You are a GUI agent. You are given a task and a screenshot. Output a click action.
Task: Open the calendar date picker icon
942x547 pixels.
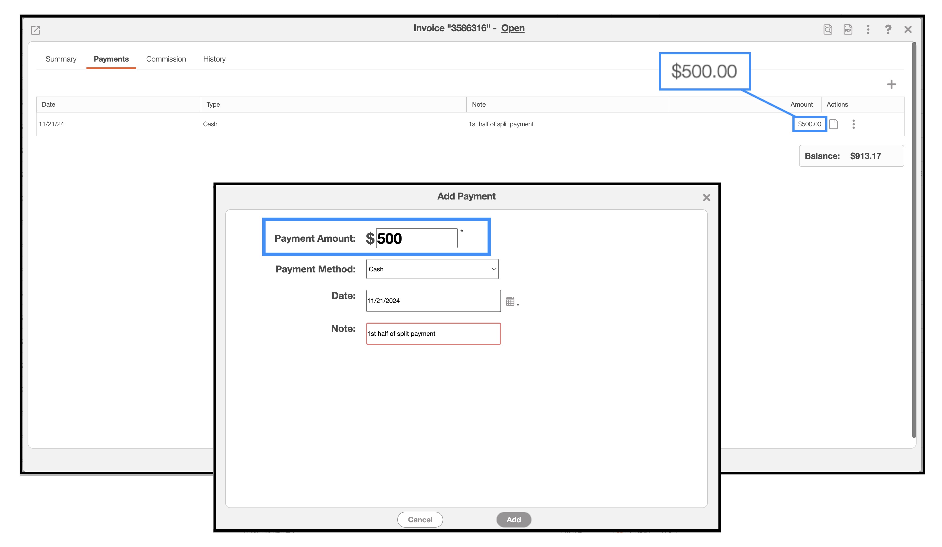pyautogui.click(x=510, y=301)
